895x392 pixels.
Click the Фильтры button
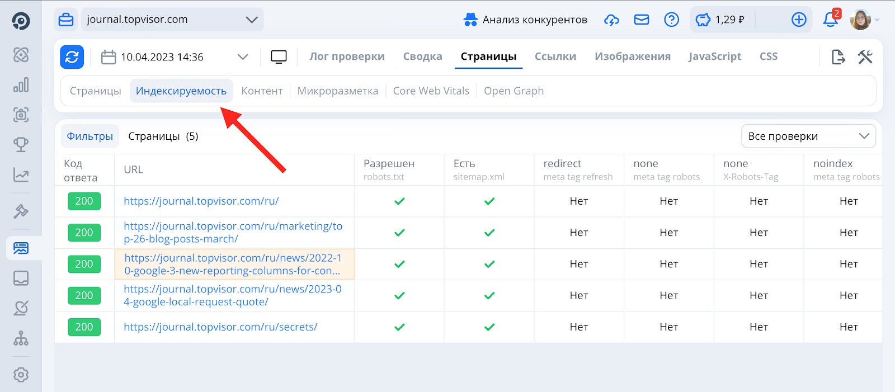pyautogui.click(x=89, y=136)
